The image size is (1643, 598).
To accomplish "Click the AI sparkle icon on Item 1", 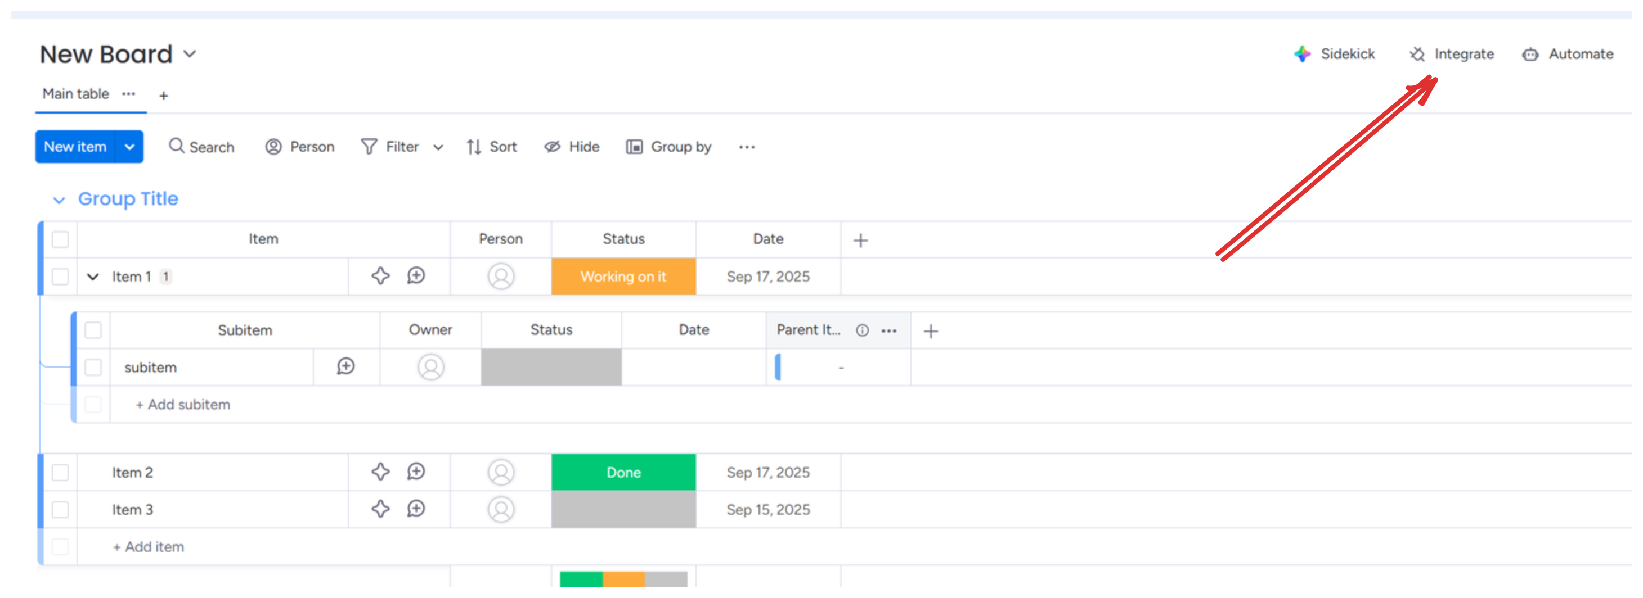I will [x=380, y=276].
